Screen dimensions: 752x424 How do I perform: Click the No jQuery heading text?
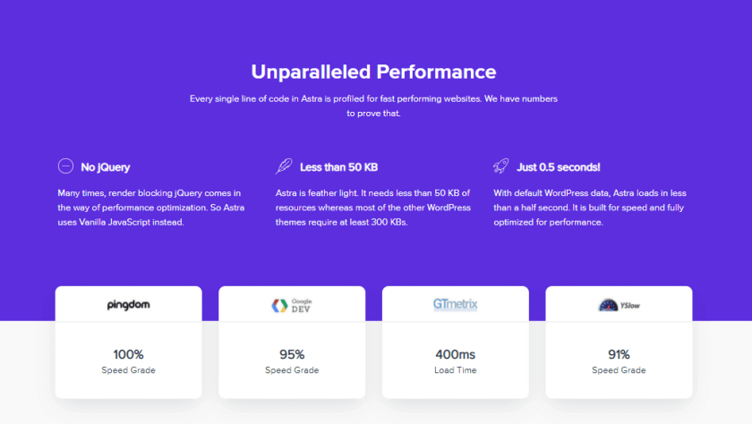pyautogui.click(x=106, y=167)
